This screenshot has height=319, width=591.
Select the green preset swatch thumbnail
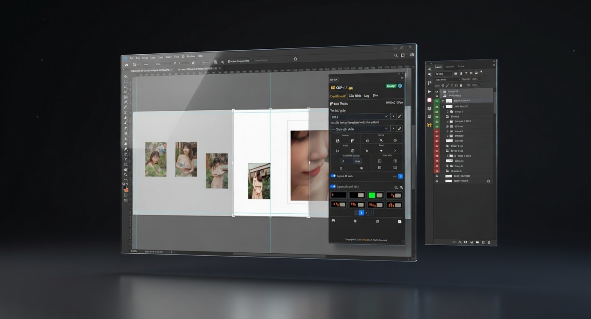[375, 195]
